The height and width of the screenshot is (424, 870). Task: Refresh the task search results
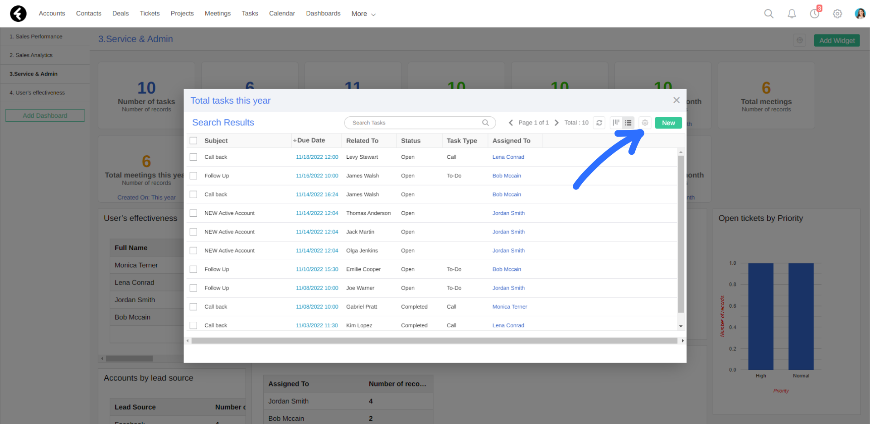(x=599, y=123)
